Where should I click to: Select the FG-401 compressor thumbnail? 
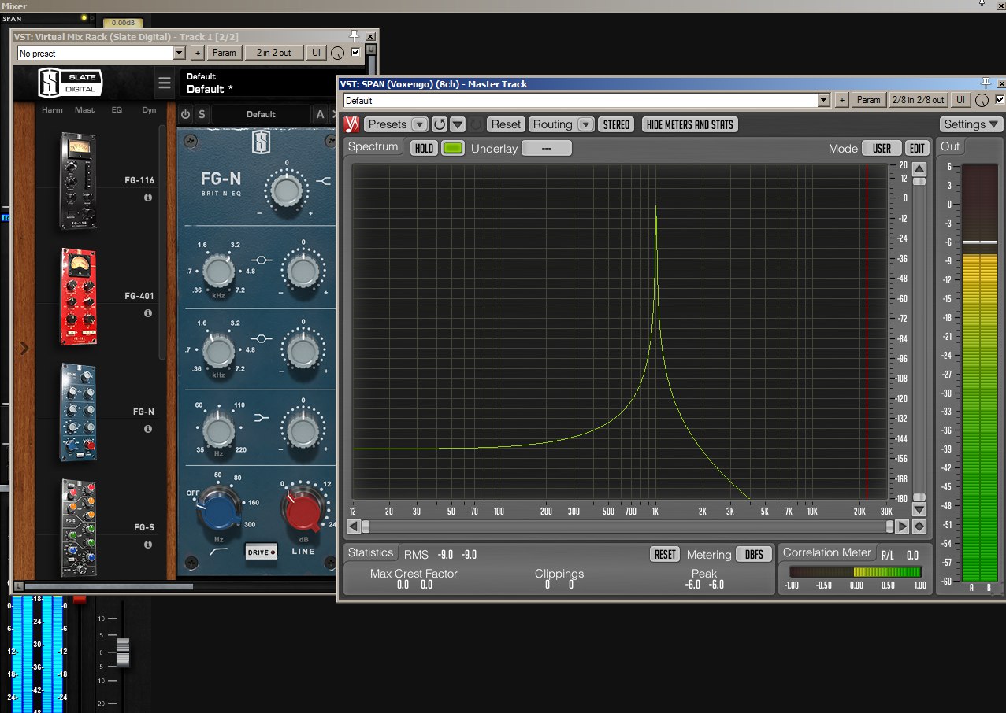click(x=77, y=297)
